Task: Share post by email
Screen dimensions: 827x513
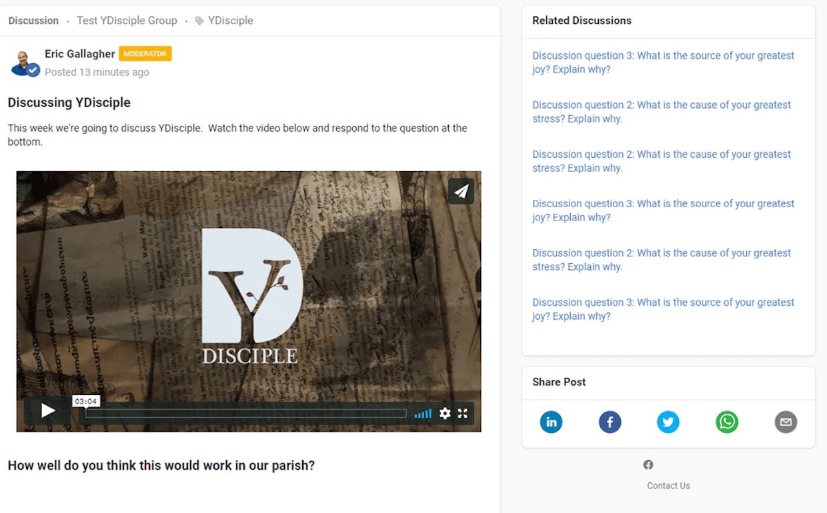Action: click(786, 422)
